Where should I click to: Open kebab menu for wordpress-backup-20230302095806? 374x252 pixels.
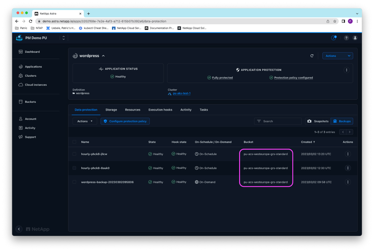[348, 182]
